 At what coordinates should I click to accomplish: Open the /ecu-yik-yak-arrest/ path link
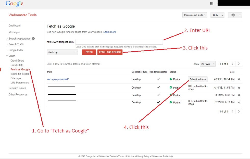[x=58, y=79]
